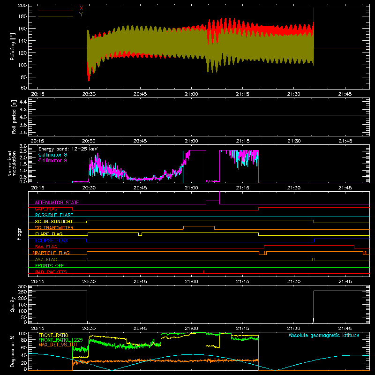Screen dimensions: 375x375
Task: Click the 'Flags' vertical axis title
Action: pyautogui.click(x=19, y=234)
